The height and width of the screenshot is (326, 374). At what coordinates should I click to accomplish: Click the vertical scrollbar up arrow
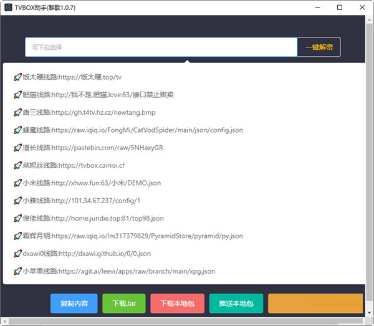point(369,20)
